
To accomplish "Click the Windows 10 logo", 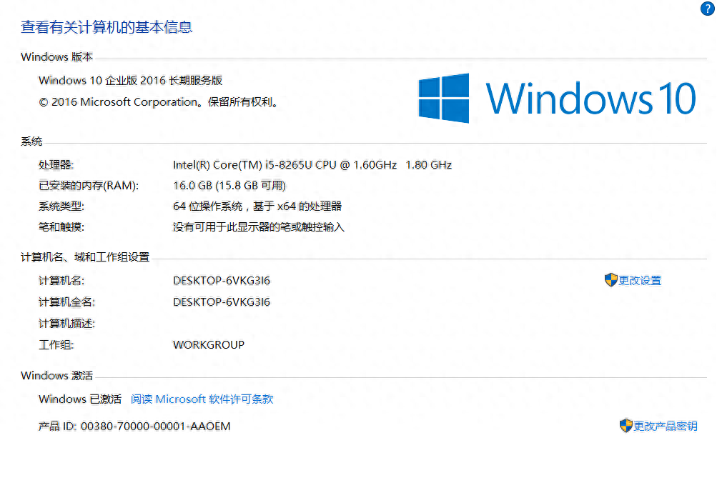I will pyautogui.click(x=556, y=98).
